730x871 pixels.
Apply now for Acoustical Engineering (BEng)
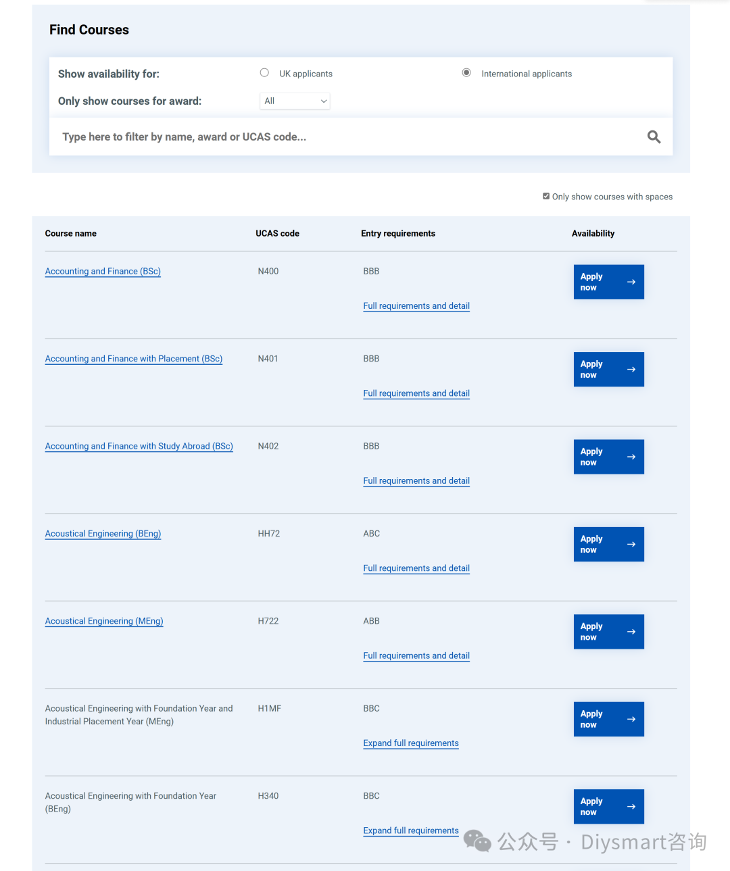[x=608, y=544]
